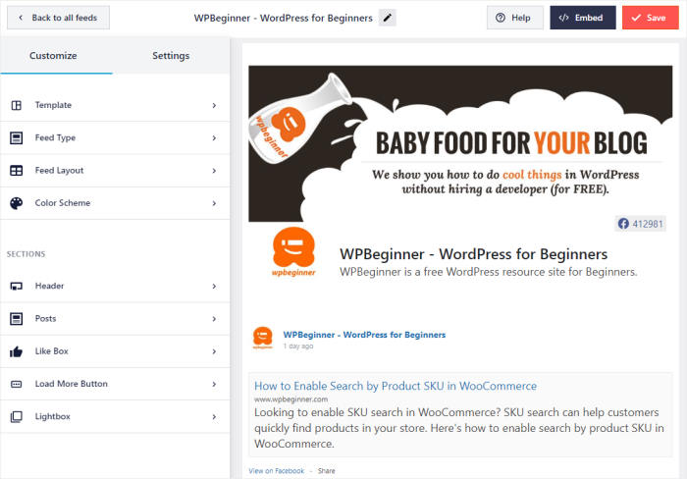Image resolution: width=687 pixels, height=479 pixels.
Task: Click the pencil edit icon beside feed name
Action: pyautogui.click(x=388, y=18)
